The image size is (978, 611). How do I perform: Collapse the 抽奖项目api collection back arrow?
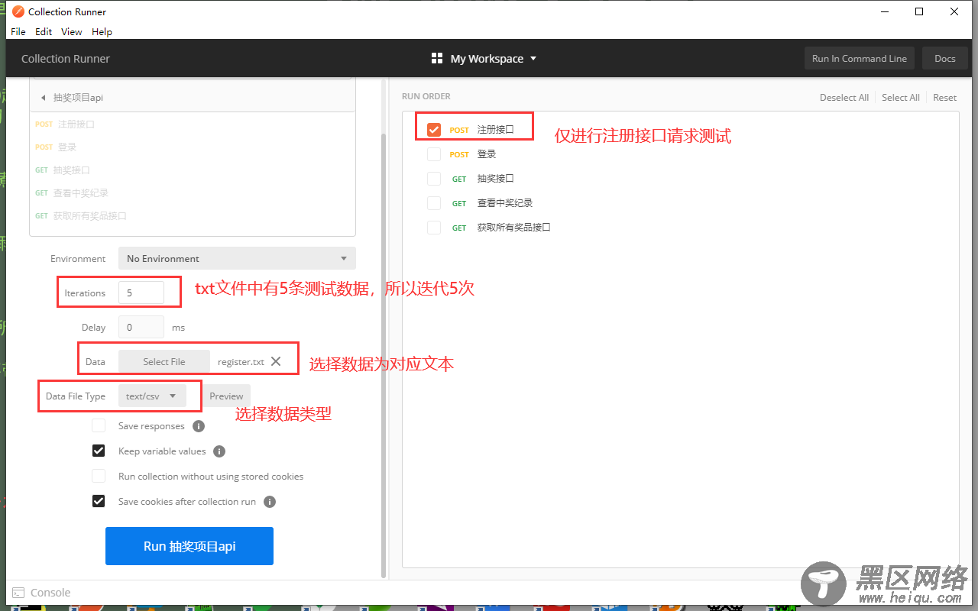pyautogui.click(x=43, y=98)
